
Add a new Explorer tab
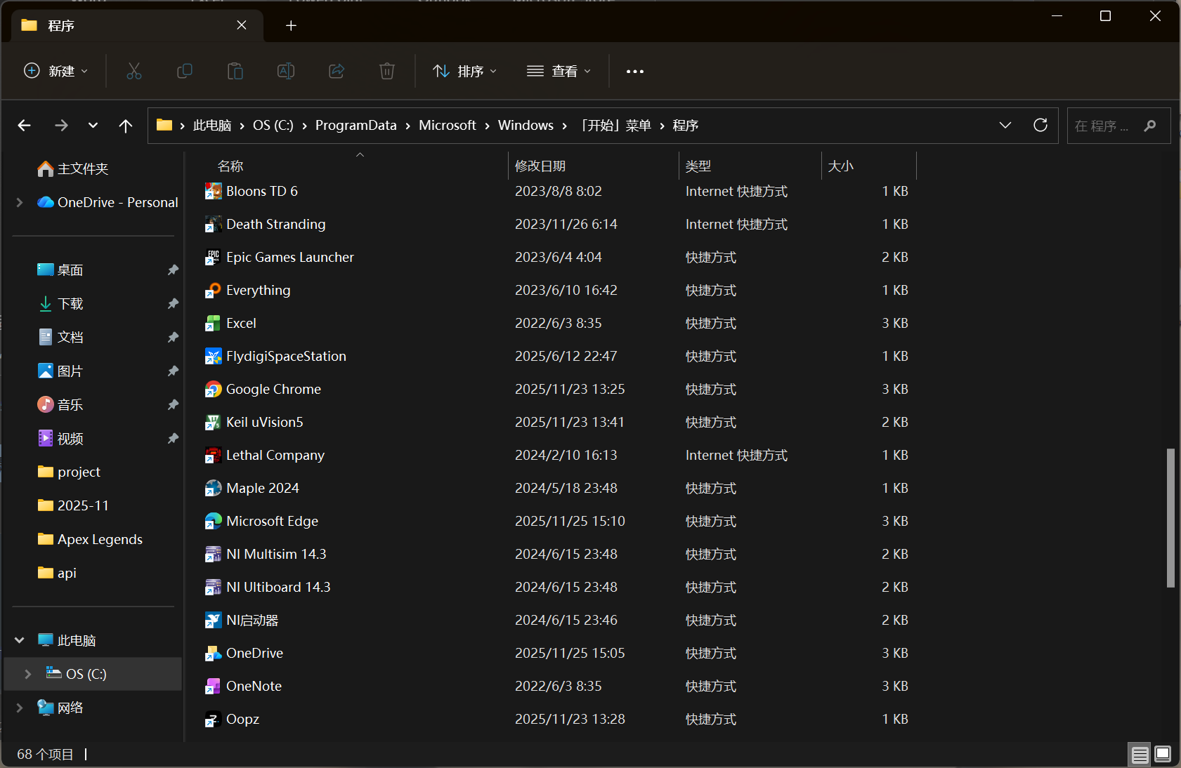tap(291, 26)
